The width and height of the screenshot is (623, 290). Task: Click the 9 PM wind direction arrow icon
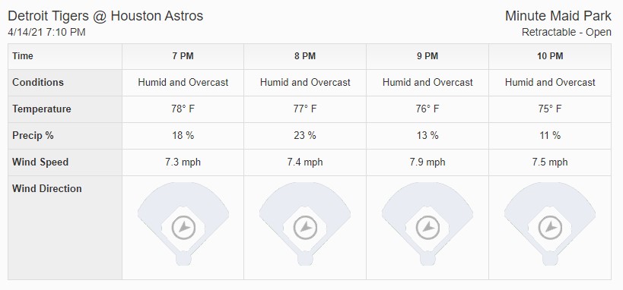(428, 228)
